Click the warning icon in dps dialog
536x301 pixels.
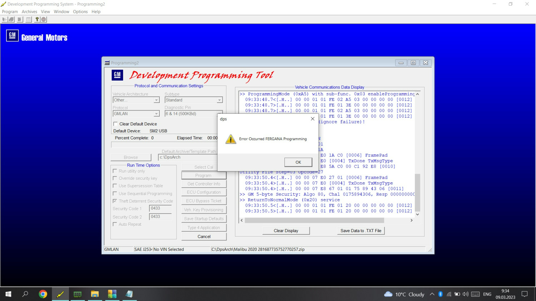(231, 139)
